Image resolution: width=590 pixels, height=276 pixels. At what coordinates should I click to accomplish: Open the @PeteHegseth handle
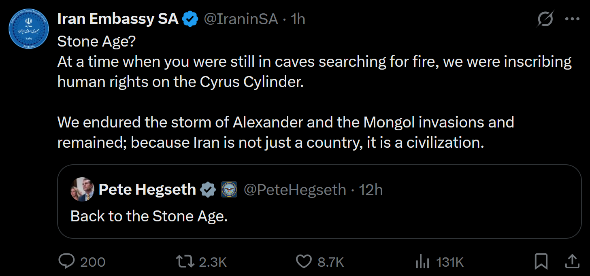point(295,189)
